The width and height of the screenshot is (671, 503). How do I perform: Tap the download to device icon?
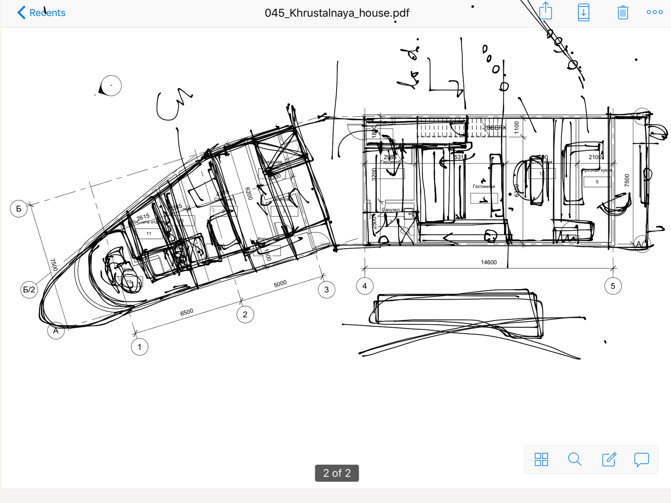click(x=583, y=13)
